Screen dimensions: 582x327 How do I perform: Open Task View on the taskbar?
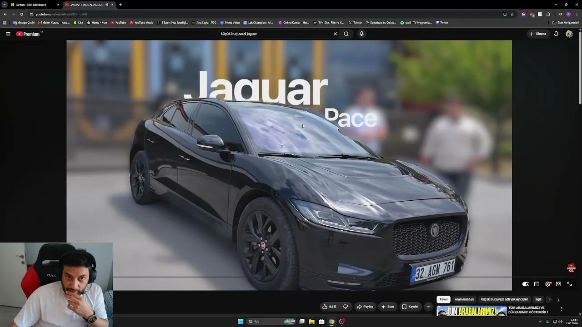point(301,322)
